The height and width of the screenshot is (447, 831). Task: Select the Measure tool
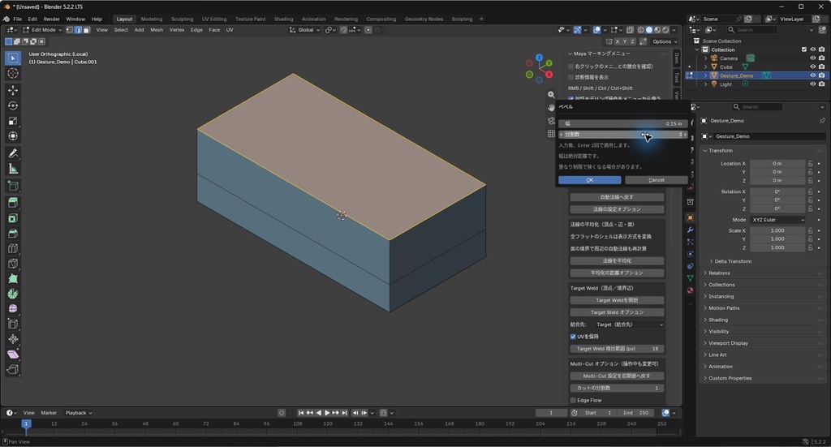[x=13, y=169]
